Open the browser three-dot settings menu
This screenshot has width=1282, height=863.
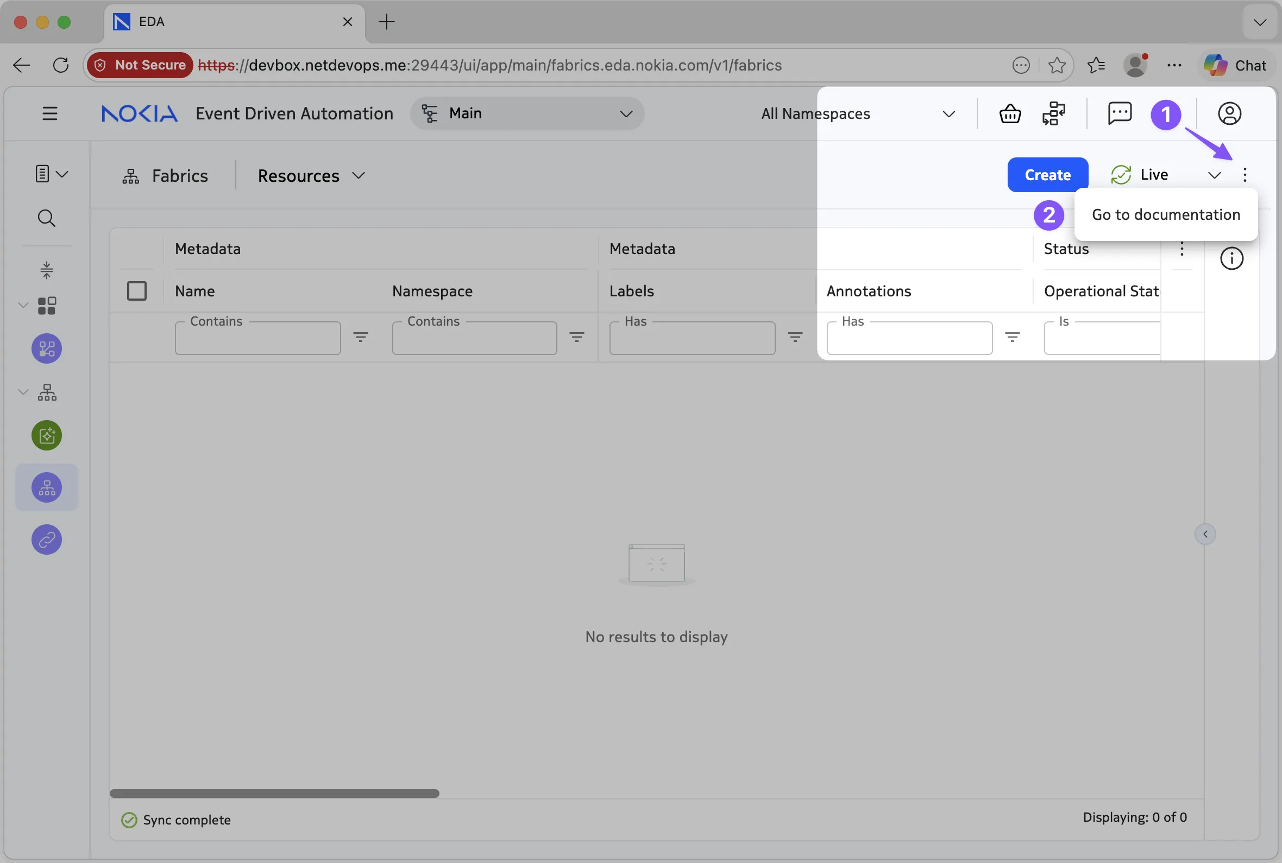pyautogui.click(x=1174, y=65)
